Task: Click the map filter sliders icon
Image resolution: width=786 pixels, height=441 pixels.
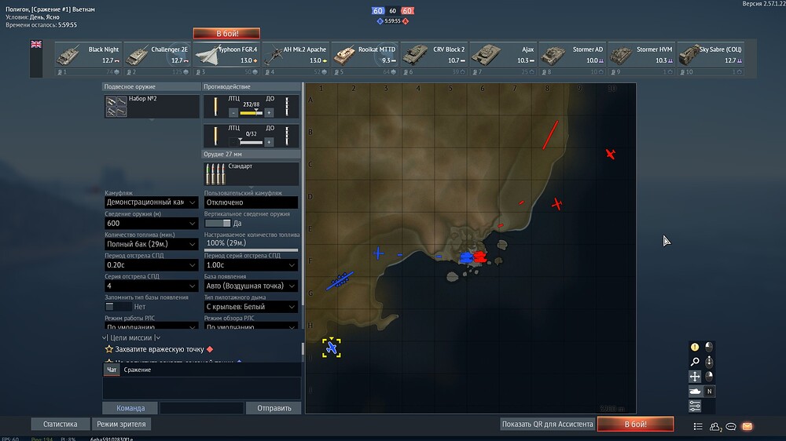Action: click(695, 406)
